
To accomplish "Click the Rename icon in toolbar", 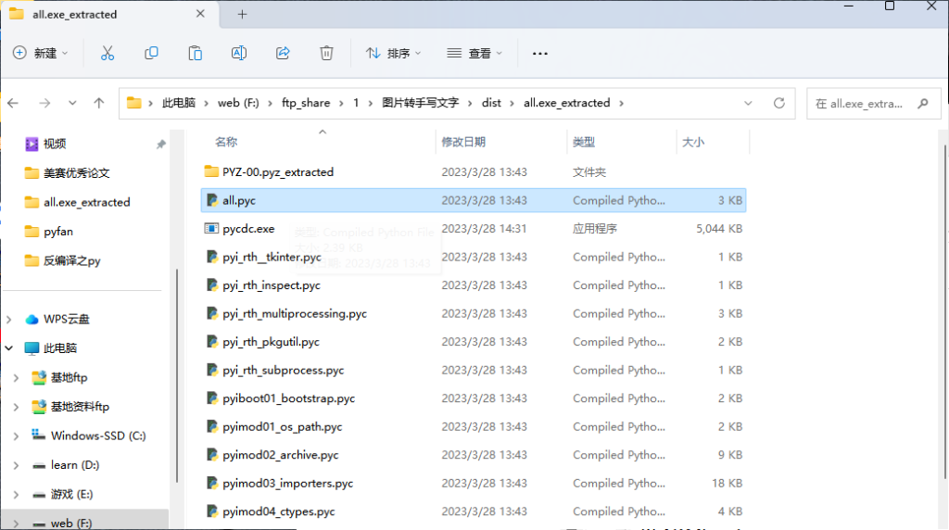I will pos(239,54).
